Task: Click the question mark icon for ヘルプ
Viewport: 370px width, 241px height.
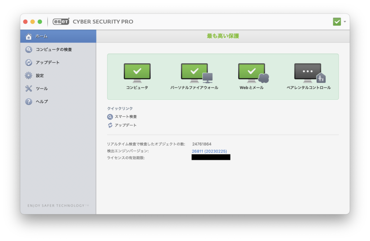Action: click(29, 102)
